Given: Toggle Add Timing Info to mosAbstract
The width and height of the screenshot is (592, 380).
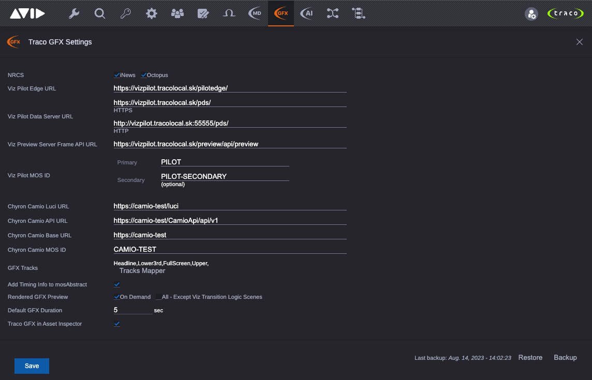Looking at the screenshot, I should [117, 284].
